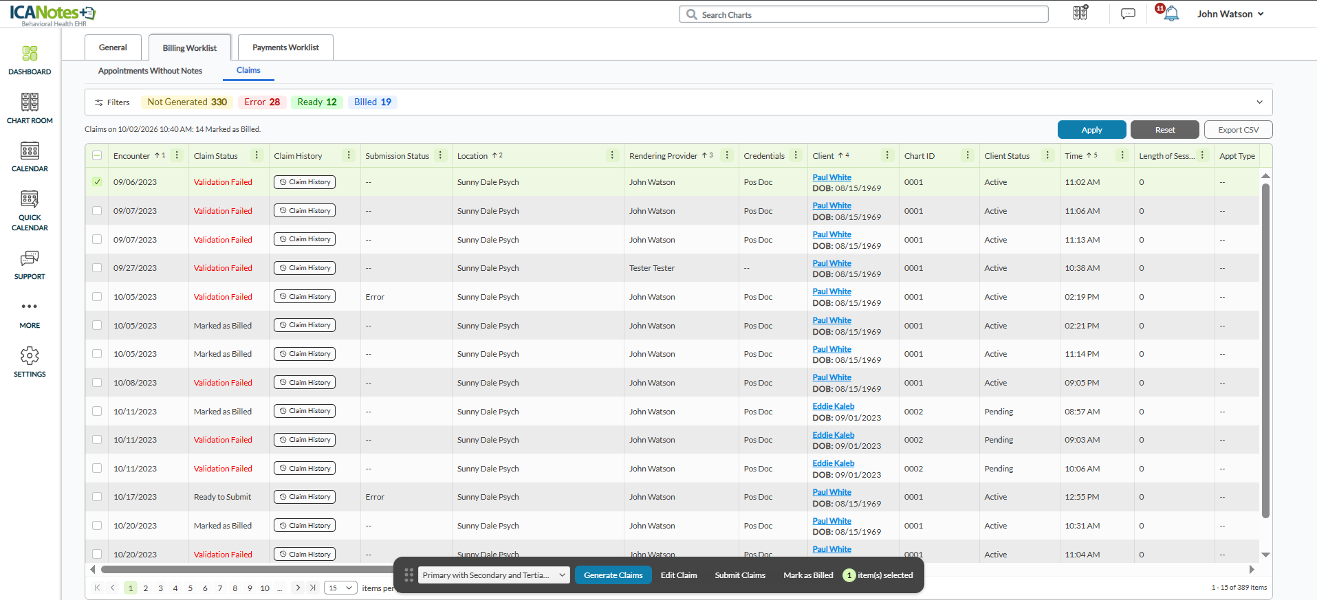Uncheck the 09/06/2023 encounter row checkbox
The width and height of the screenshot is (1317, 600).
click(97, 182)
